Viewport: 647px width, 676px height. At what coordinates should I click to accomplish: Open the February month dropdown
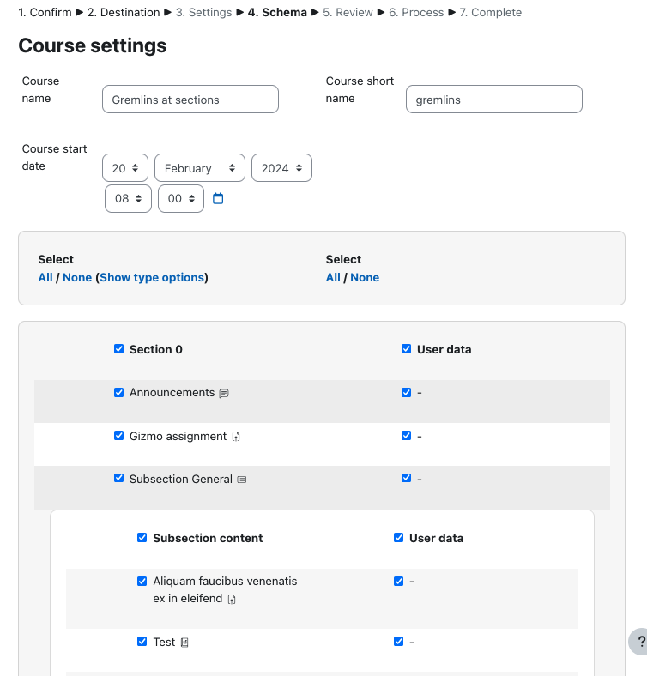click(200, 167)
